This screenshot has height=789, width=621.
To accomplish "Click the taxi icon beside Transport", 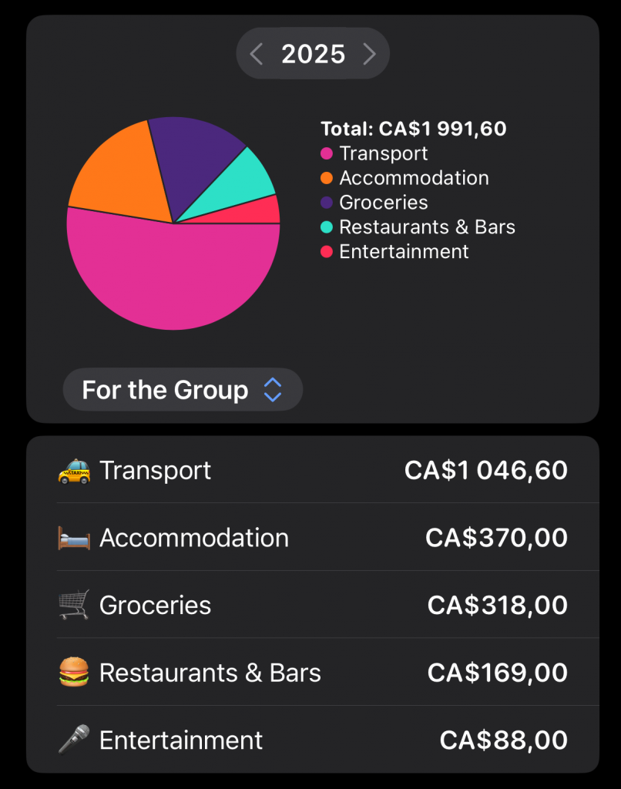I will 74,470.
